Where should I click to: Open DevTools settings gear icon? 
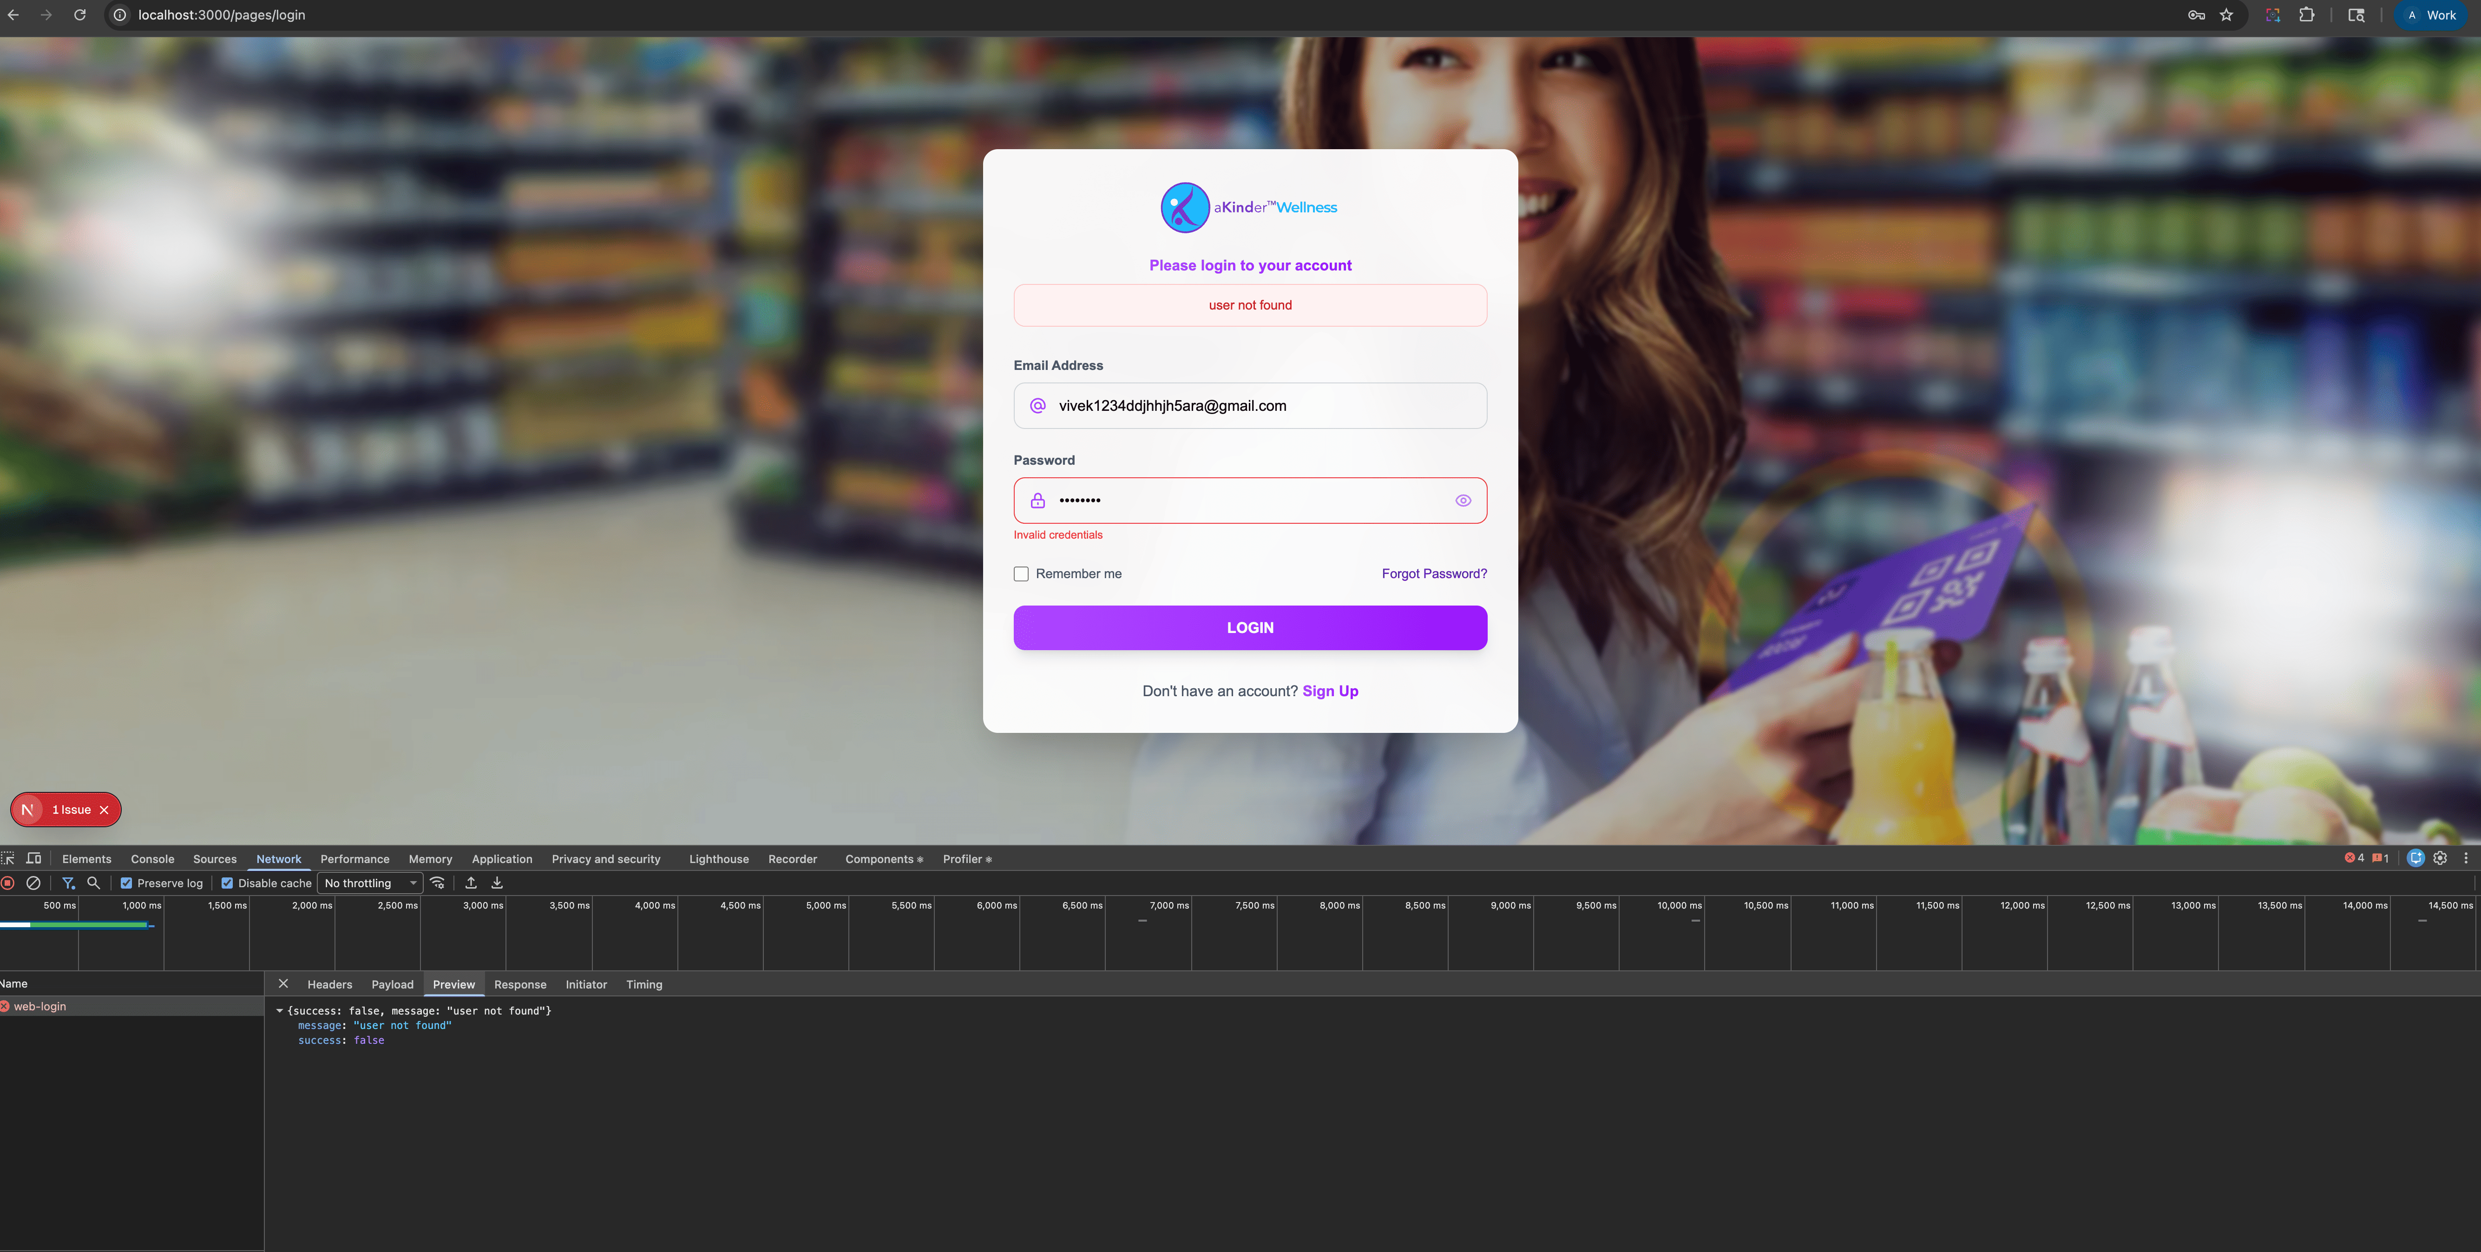click(x=2440, y=858)
